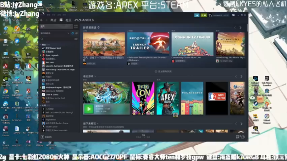This screenshot has height=161, width=287.
Task: Toggle the ready-to-play filter icon
Action: point(76,33)
